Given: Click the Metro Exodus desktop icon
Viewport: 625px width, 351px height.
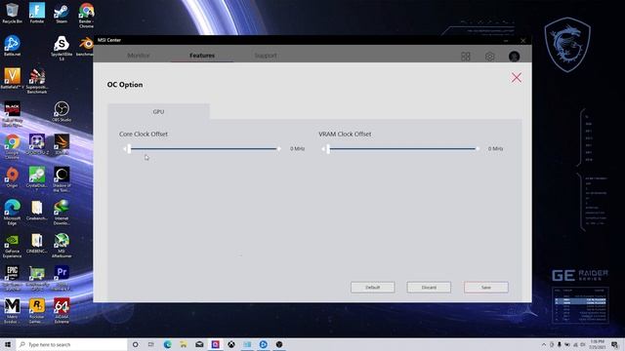Looking at the screenshot, I should (12, 311).
